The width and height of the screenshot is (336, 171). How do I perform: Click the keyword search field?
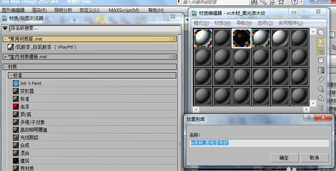(x=215, y=2)
